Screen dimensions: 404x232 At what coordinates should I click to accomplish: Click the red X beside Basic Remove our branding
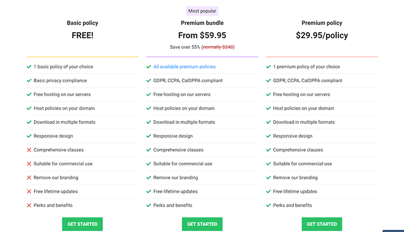(29, 178)
